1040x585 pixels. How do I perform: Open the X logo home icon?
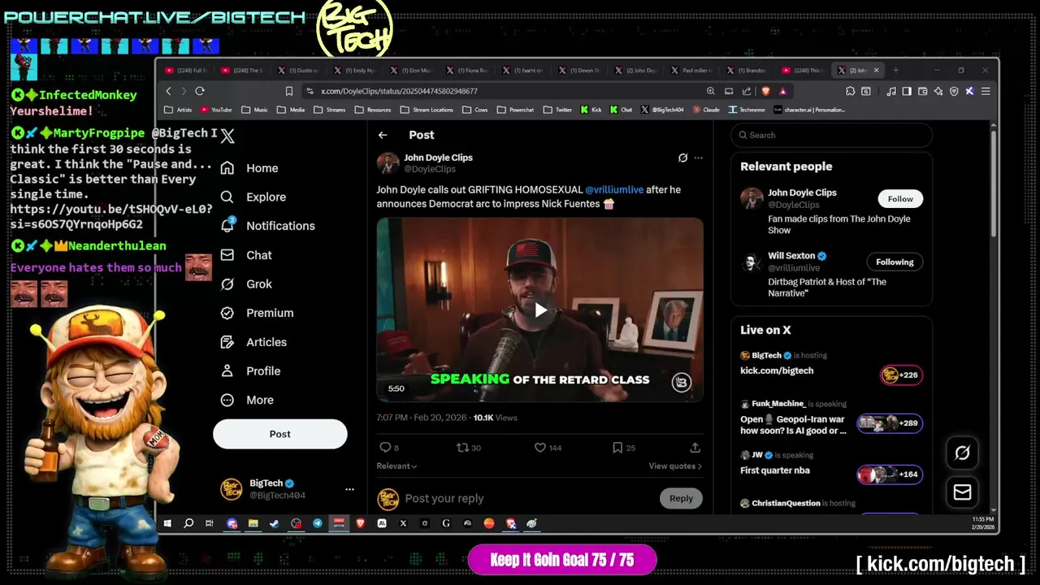(227, 136)
